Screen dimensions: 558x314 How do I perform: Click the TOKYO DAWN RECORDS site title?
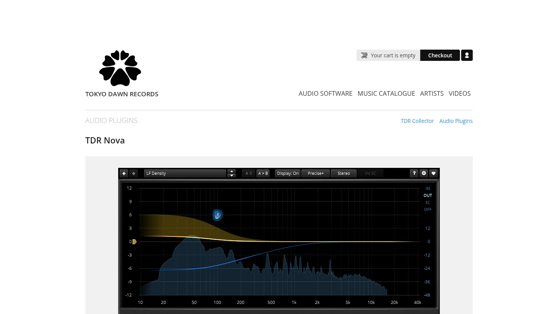coord(122,94)
